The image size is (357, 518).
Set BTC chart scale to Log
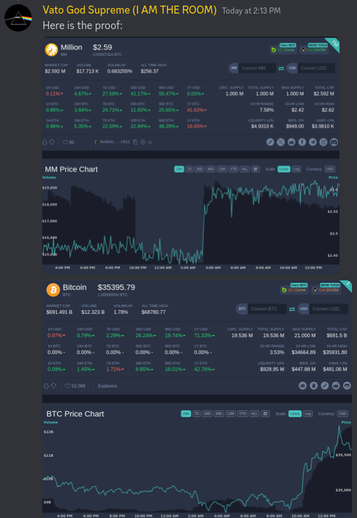(308, 414)
